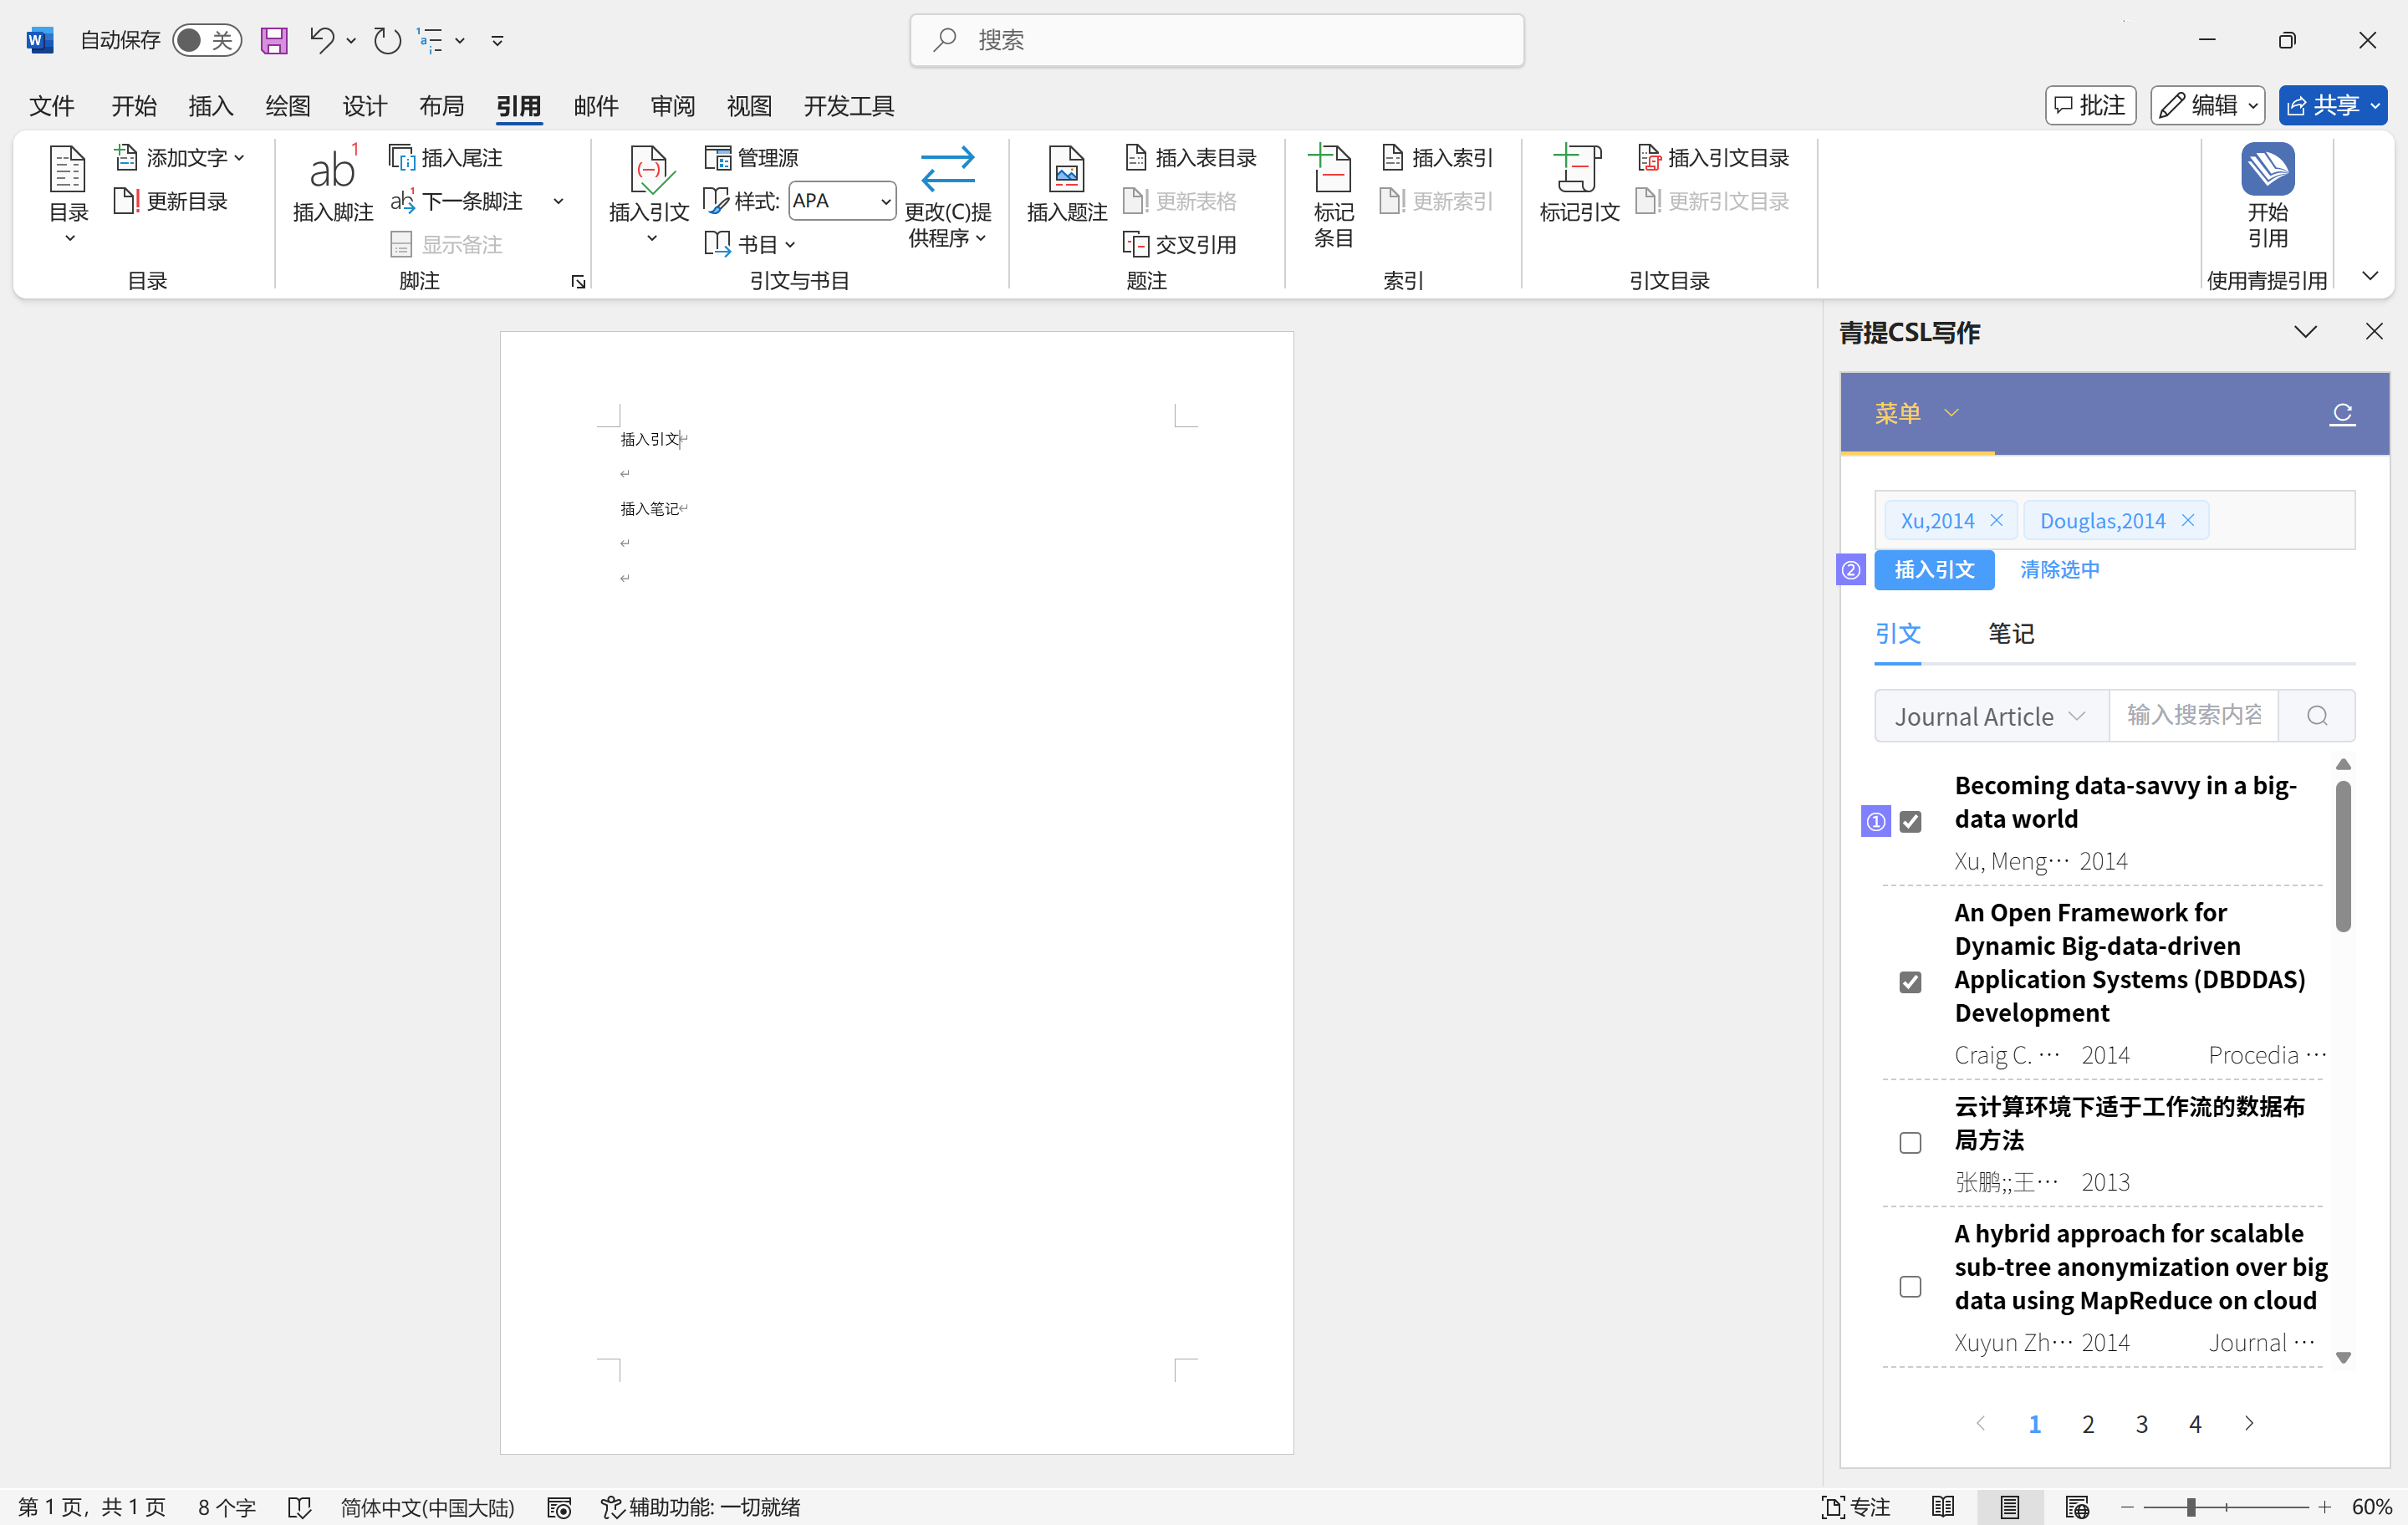Click the save icon in title bar
The image size is (2408, 1525).
pyautogui.click(x=274, y=40)
